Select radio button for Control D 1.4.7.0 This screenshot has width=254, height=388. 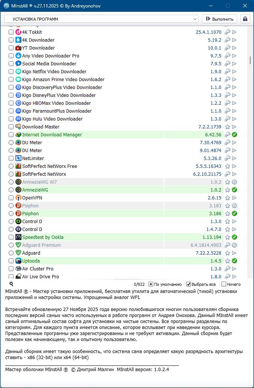pos(11,229)
